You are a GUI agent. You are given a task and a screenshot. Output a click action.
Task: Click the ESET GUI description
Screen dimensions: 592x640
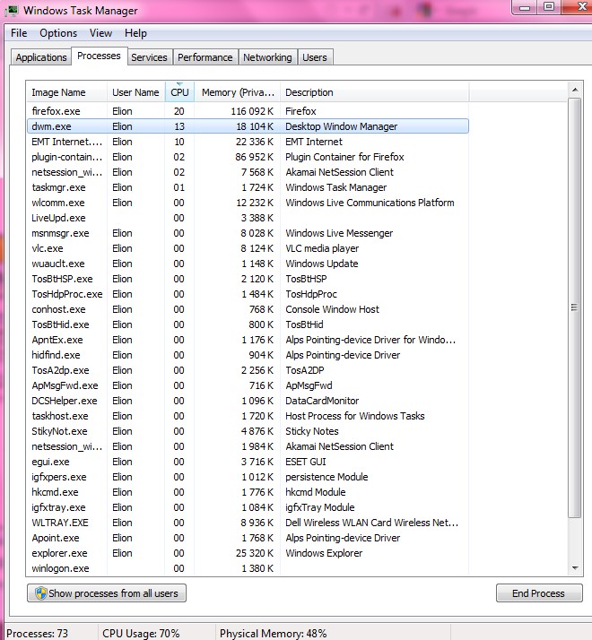click(306, 462)
